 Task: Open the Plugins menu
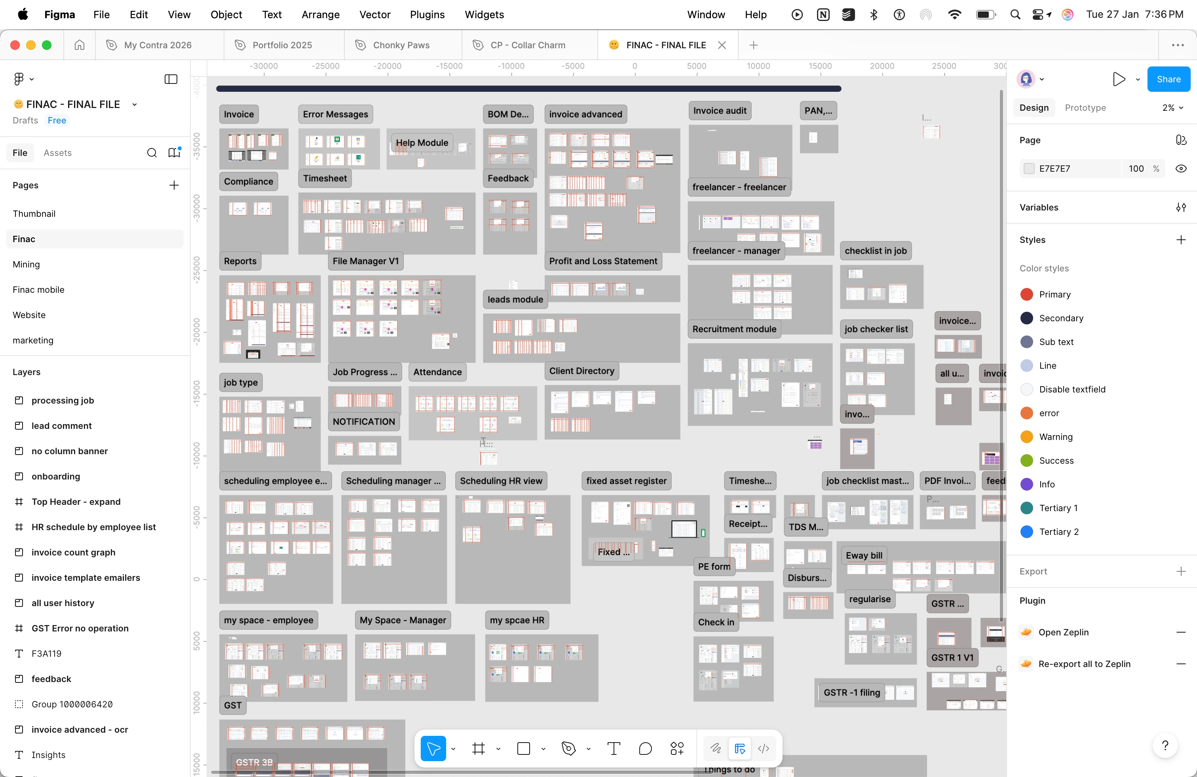tap(427, 15)
